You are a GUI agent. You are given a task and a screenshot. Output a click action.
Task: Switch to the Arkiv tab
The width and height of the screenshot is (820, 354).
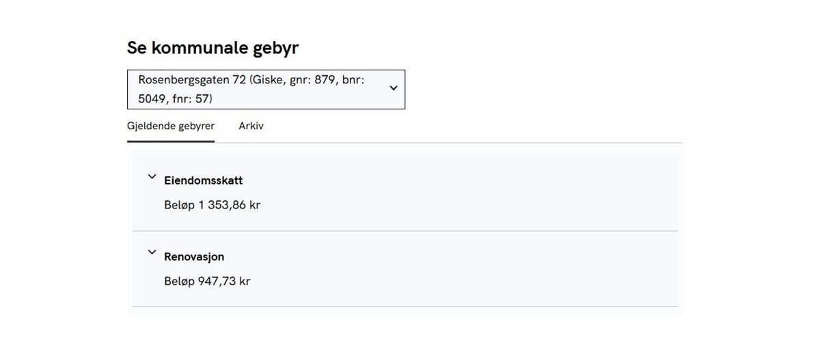tap(251, 126)
